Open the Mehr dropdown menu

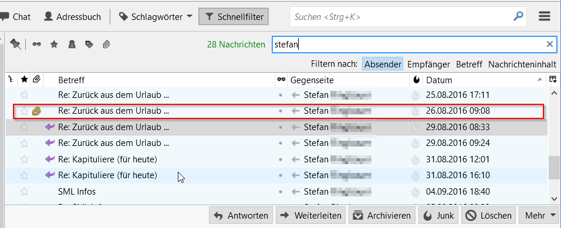[539, 216]
